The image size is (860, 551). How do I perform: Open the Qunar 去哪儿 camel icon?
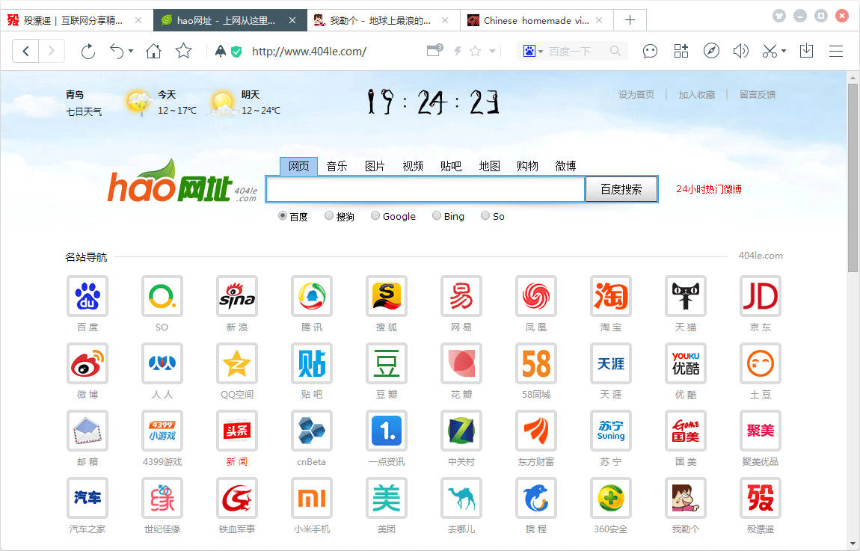point(461,499)
